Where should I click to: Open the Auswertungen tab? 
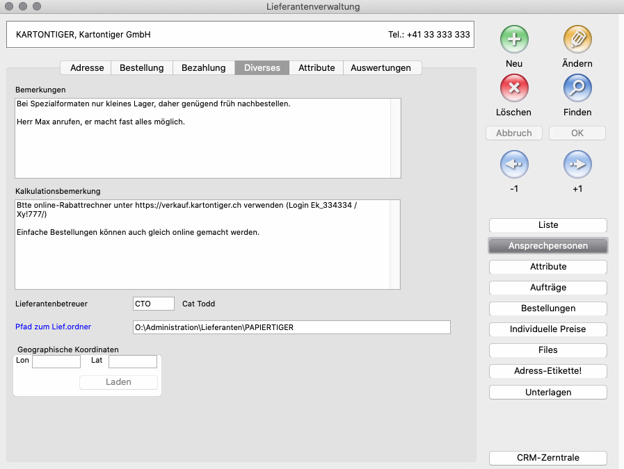(382, 67)
